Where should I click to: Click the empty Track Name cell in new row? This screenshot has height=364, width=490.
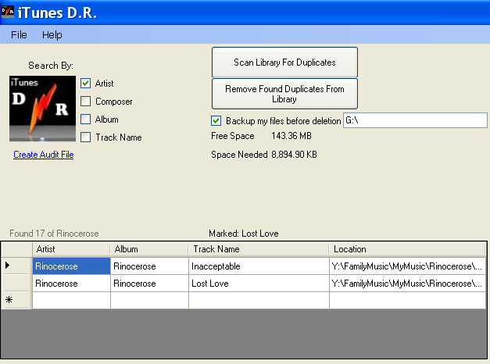259,301
